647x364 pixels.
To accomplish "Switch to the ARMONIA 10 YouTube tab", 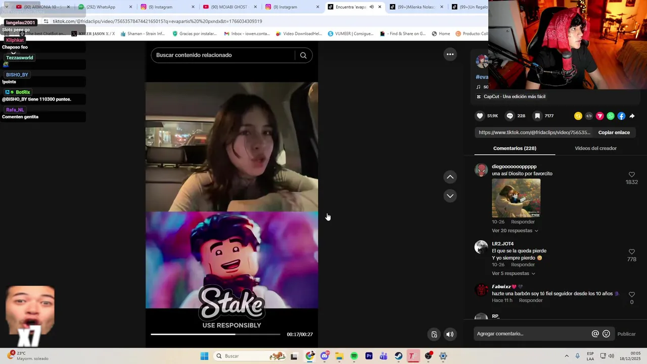I will pyautogui.click(x=43, y=7).
